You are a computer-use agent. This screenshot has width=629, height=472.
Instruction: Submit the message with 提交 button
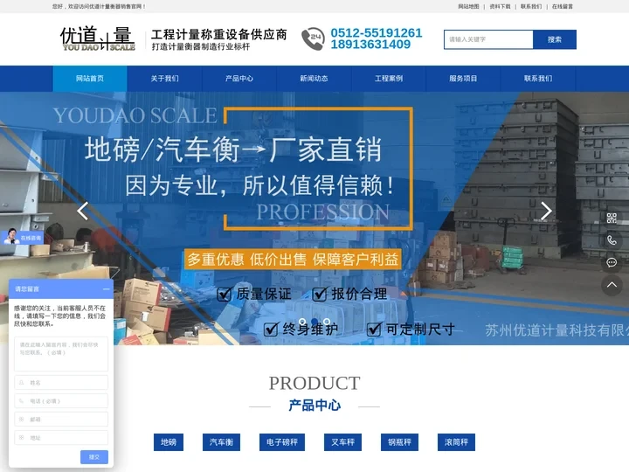(94, 457)
